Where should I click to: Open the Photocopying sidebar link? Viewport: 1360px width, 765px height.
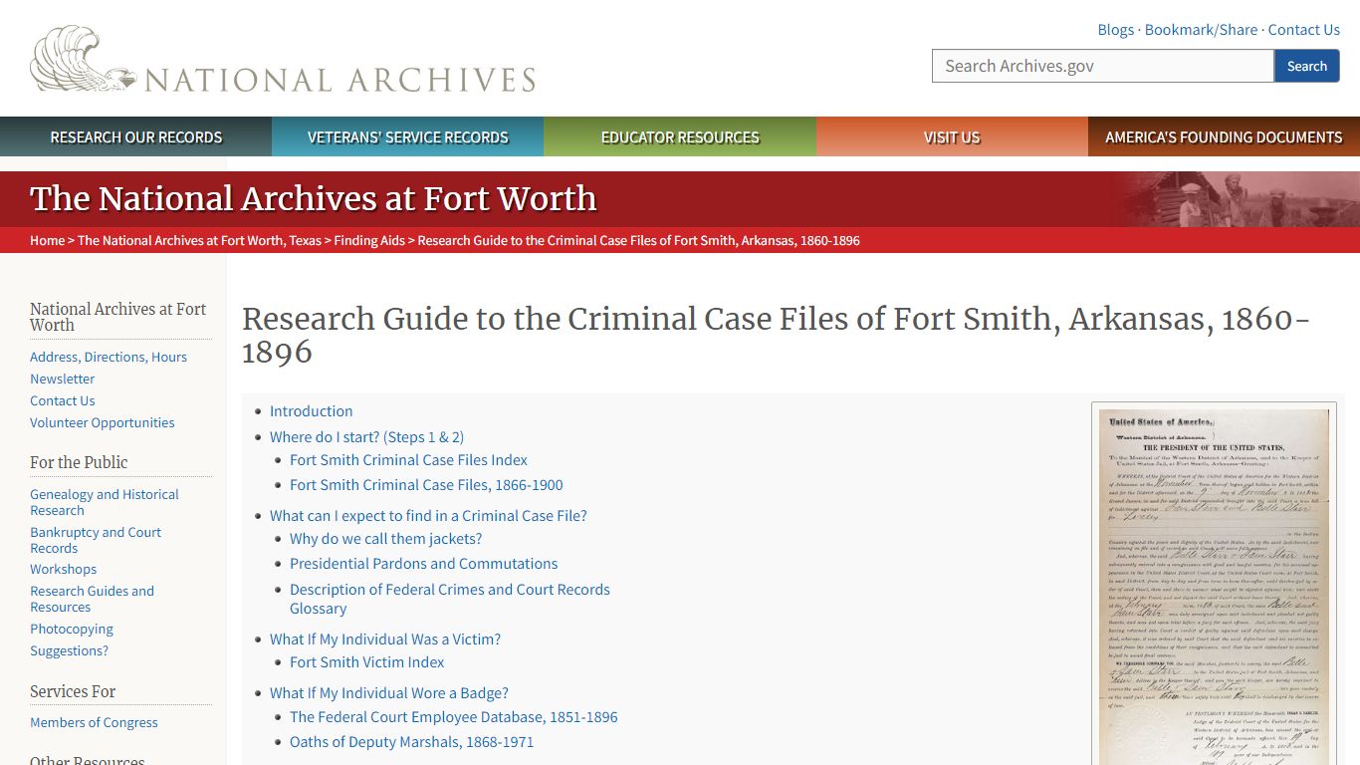(x=72, y=629)
